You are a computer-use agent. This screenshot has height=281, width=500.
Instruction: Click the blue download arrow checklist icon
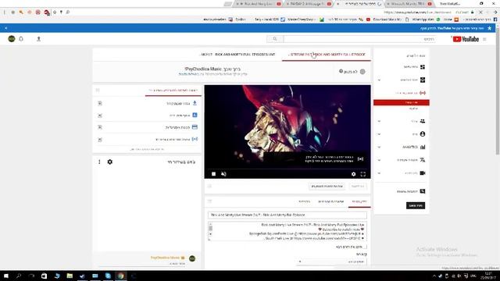click(x=195, y=103)
